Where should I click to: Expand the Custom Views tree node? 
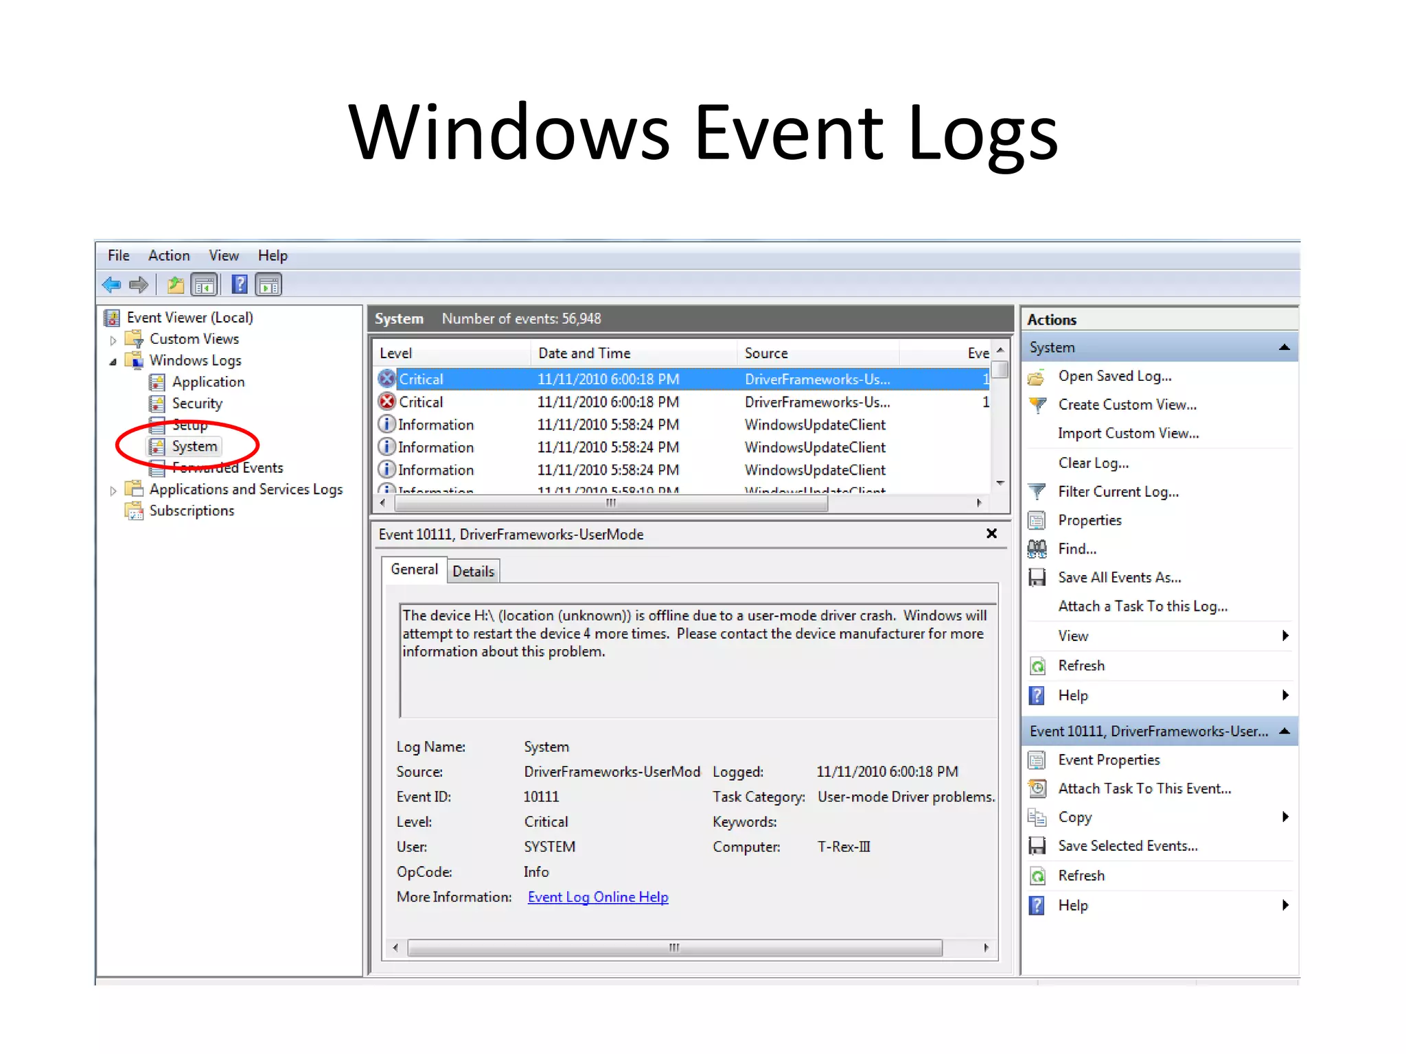click(113, 340)
